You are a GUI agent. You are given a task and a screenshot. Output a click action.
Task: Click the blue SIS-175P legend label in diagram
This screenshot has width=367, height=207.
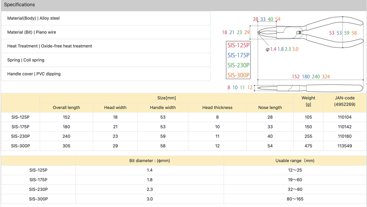238,55
